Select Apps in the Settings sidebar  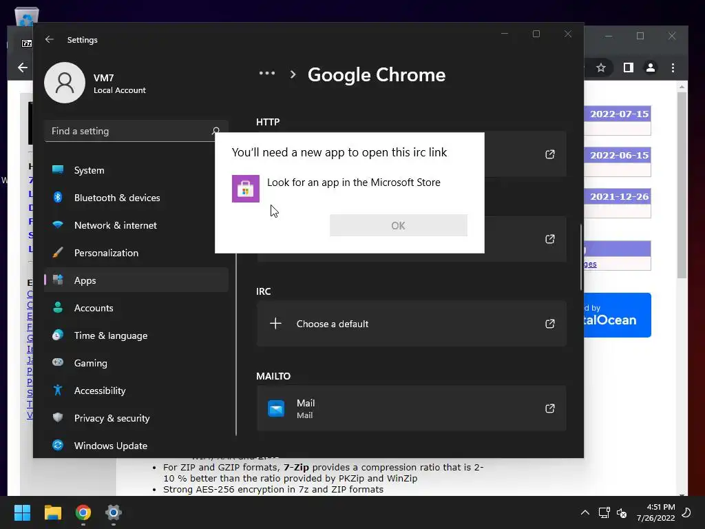tap(136, 280)
